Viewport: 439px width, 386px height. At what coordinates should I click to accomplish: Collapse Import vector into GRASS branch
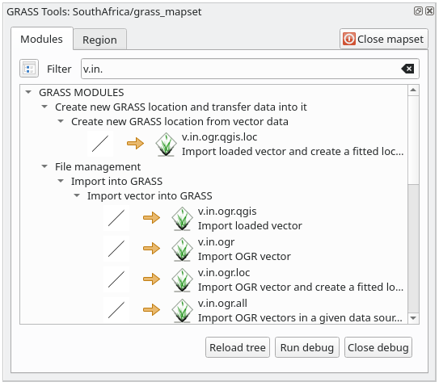coord(77,195)
